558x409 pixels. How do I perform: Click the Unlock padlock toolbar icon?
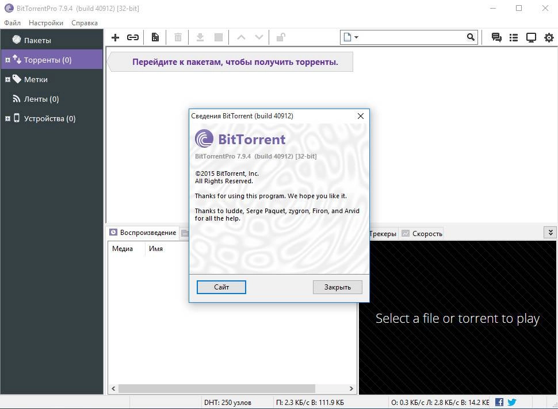(x=281, y=37)
